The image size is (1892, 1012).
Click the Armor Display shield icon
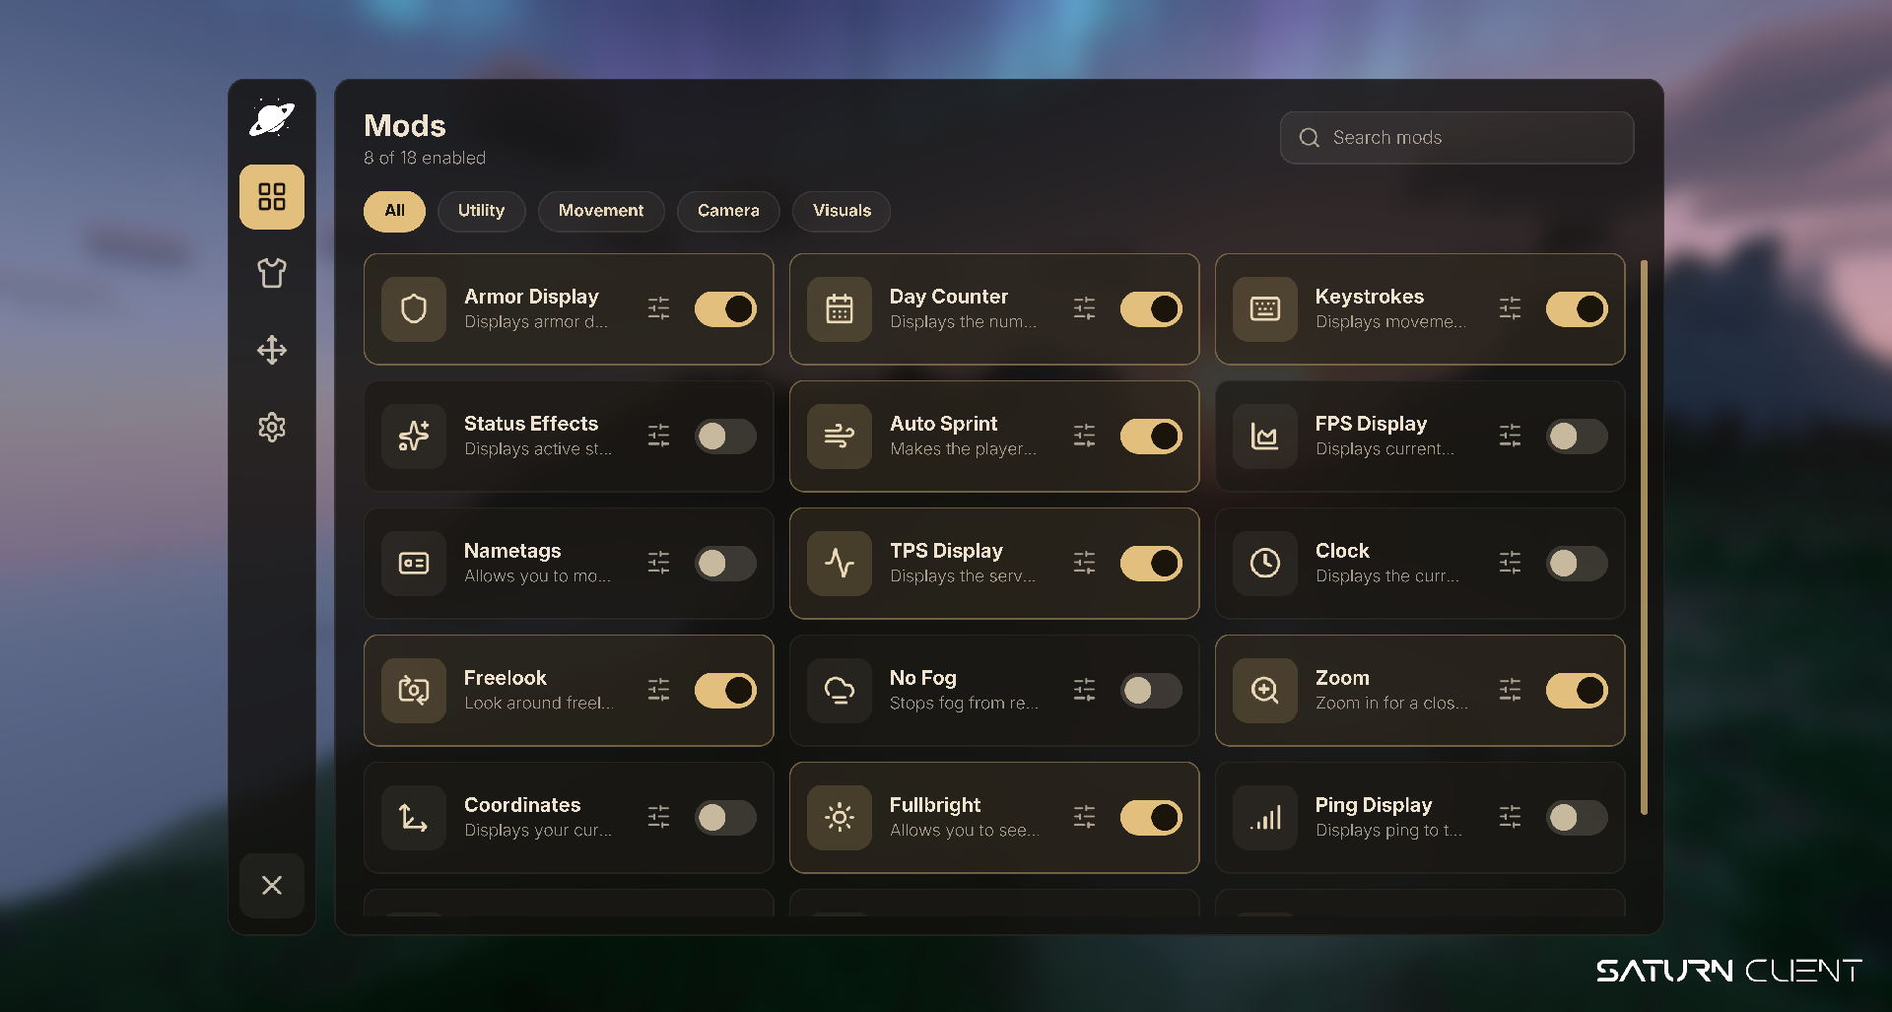point(414,309)
